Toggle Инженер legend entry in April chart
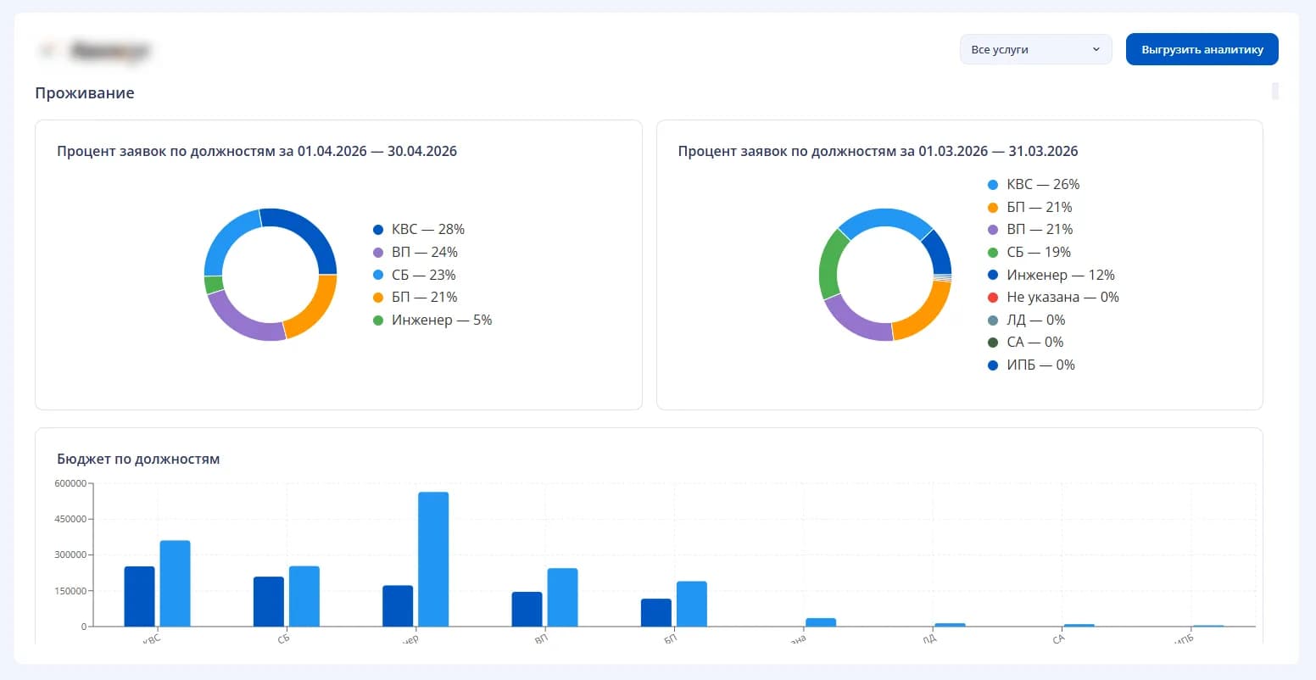 tap(432, 320)
